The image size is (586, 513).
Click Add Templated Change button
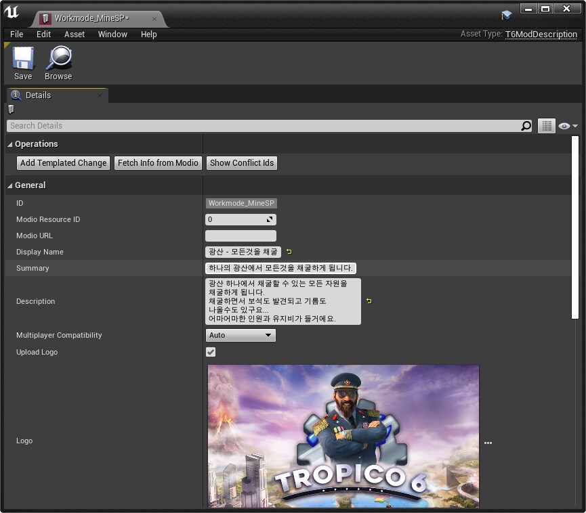[x=63, y=163]
